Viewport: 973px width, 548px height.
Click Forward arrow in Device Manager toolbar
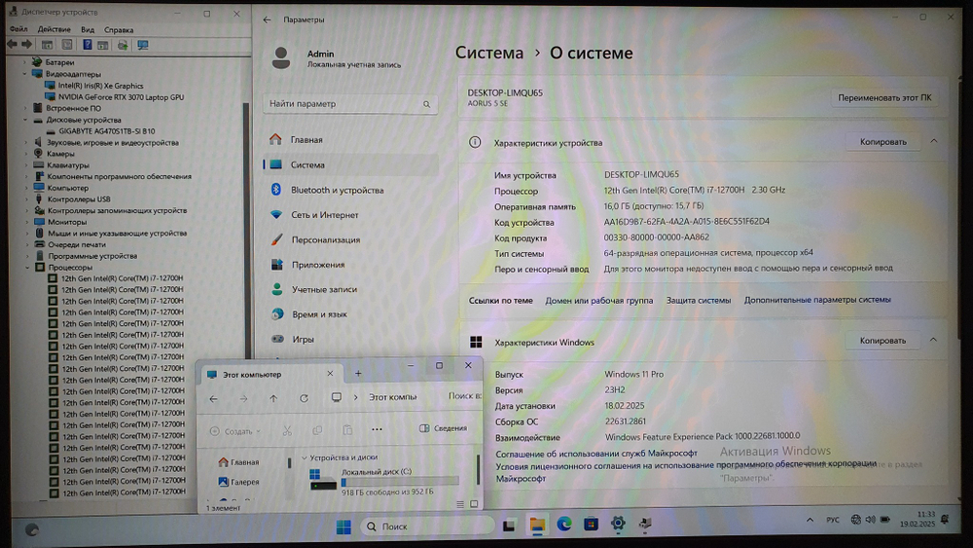coord(26,45)
